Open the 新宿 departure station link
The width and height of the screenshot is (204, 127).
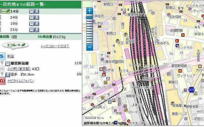click(11, 56)
